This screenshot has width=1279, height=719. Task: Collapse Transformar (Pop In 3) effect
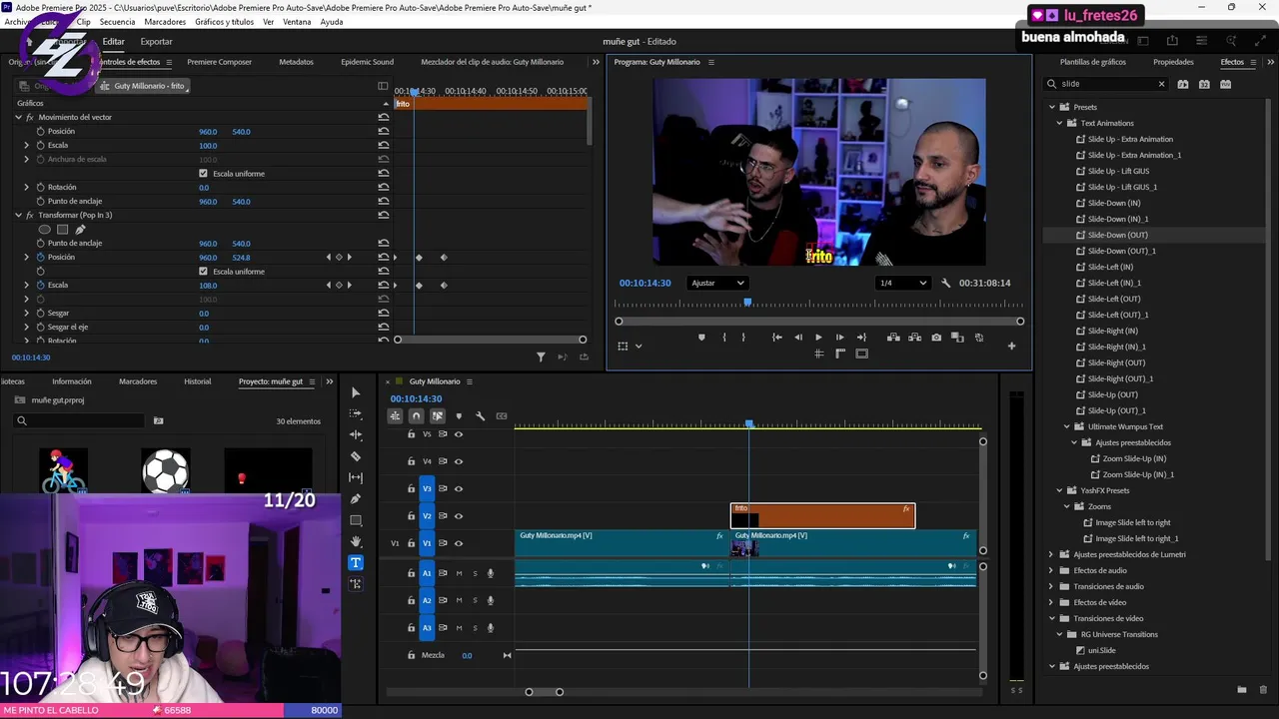18,215
